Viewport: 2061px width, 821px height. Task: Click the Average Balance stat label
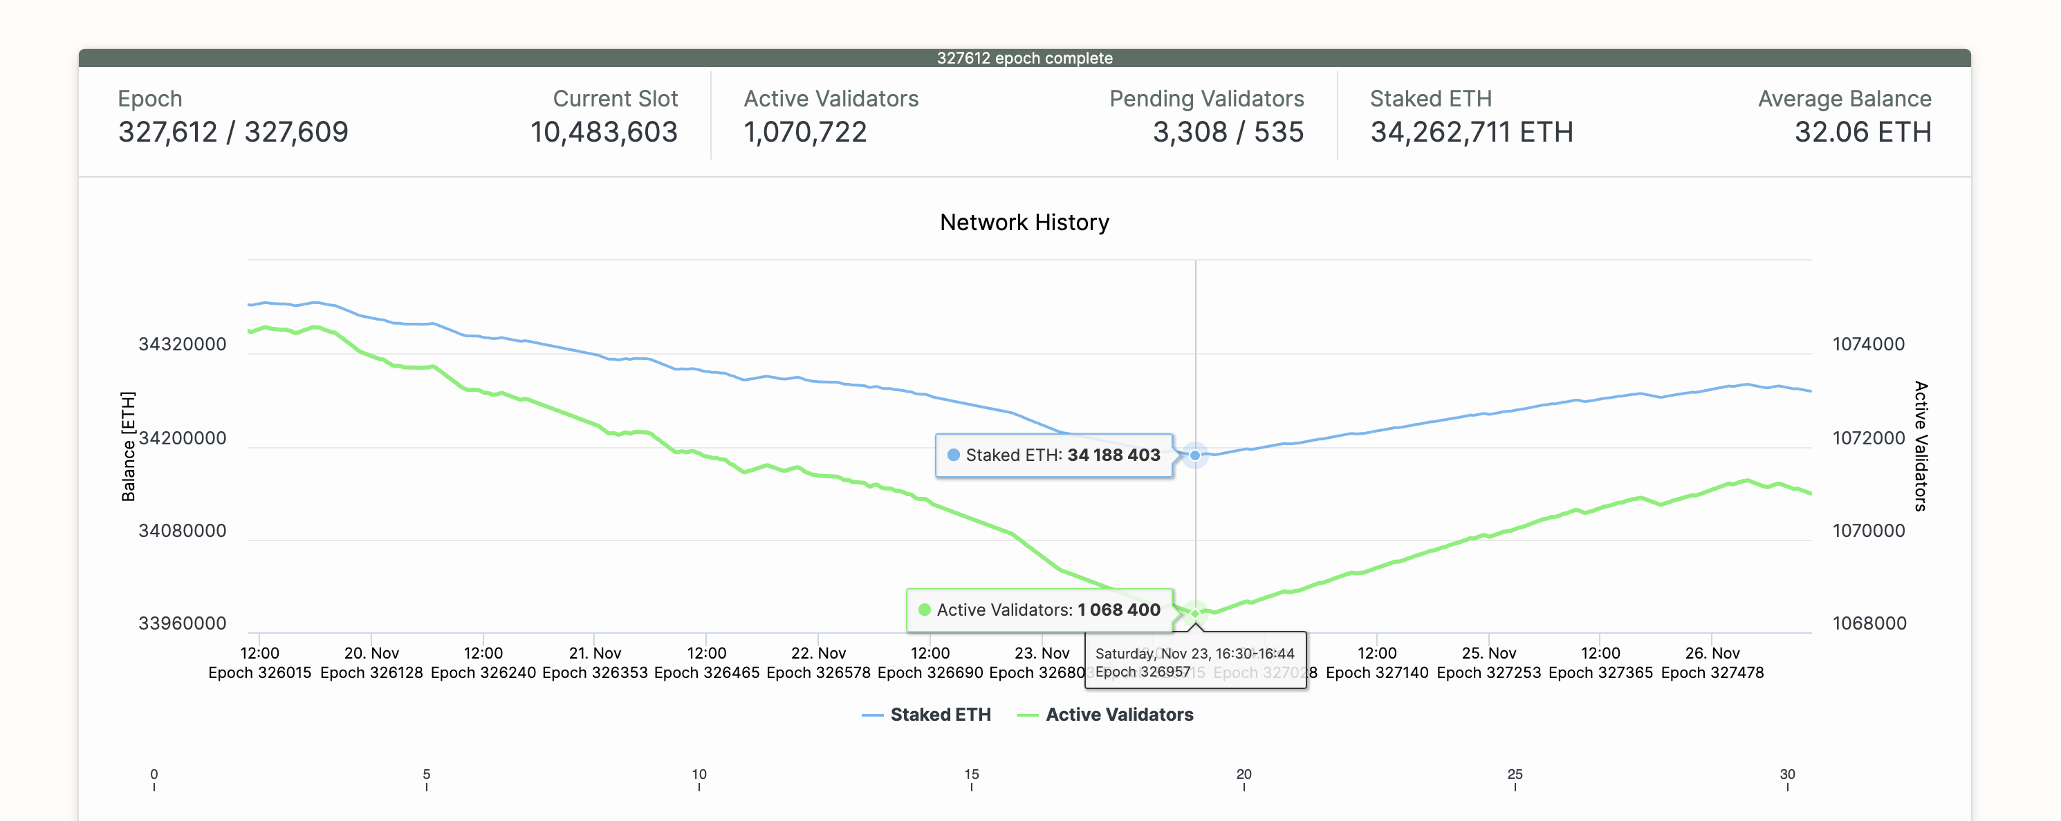pos(1844,98)
